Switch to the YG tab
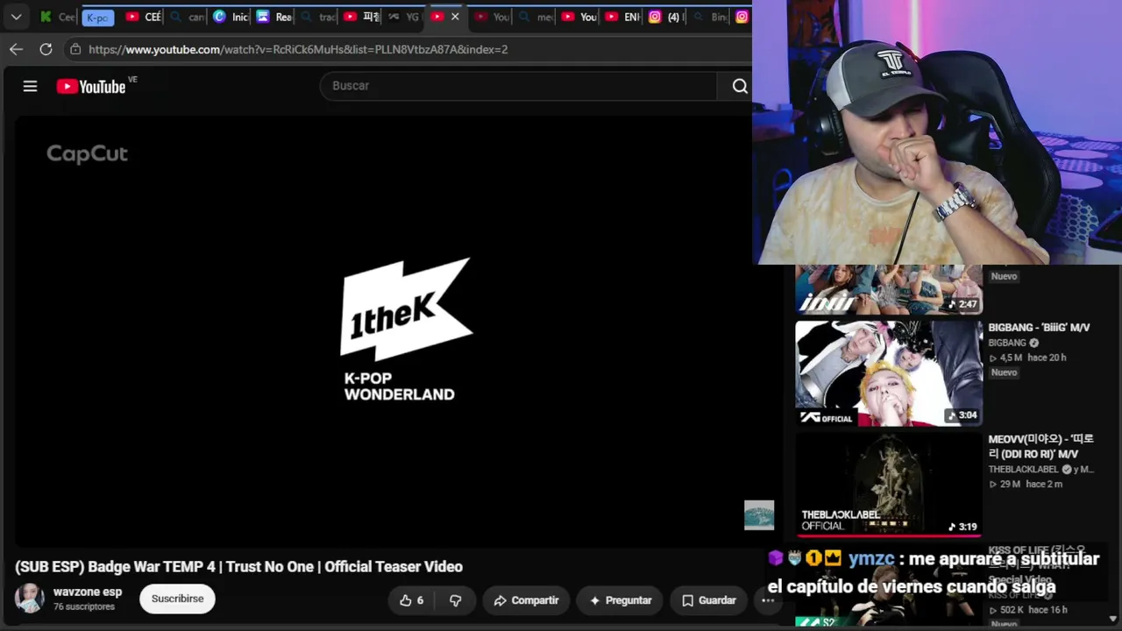 (x=404, y=17)
